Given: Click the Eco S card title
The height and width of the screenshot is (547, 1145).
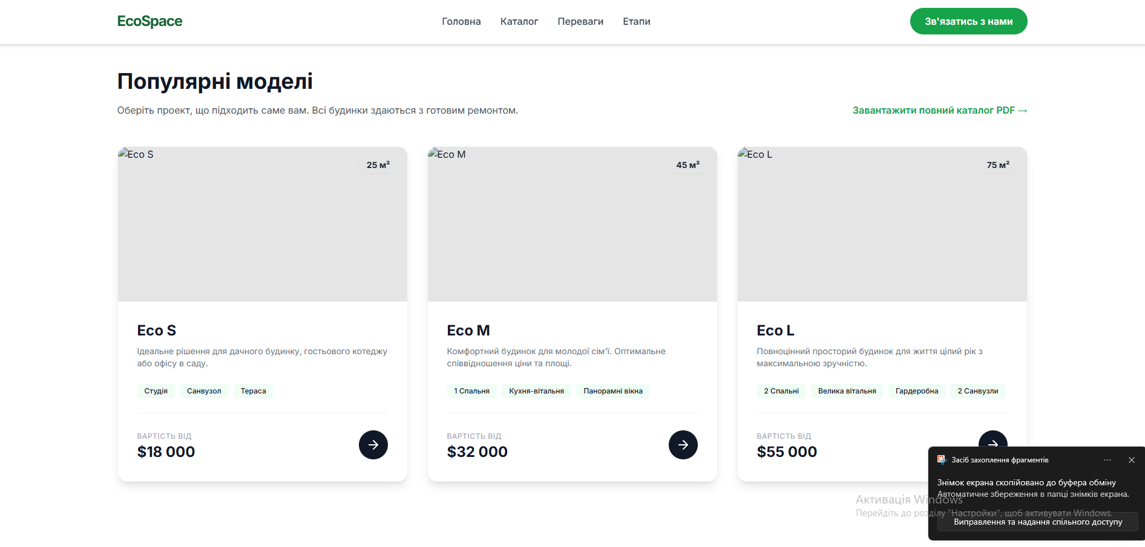Looking at the screenshot, I should (x=157, y=331).
